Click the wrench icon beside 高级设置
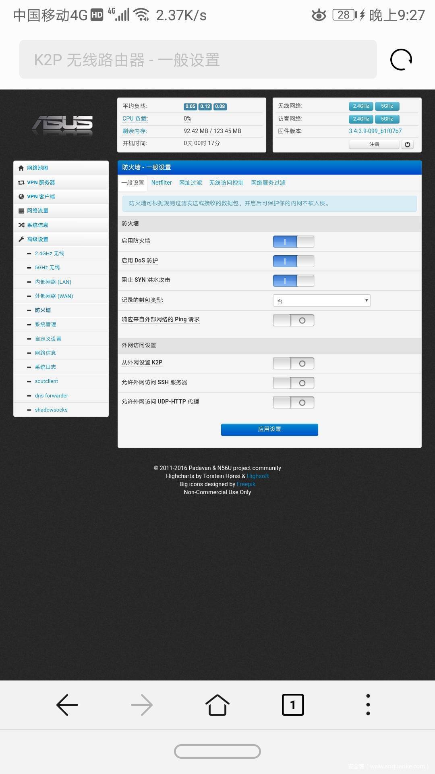Viewport: 435px width, 774px height. 21,239
